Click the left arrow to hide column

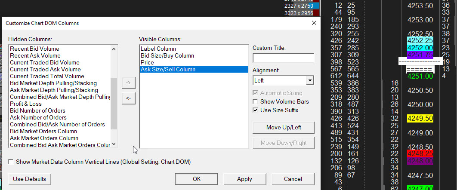tap(128, 98)
